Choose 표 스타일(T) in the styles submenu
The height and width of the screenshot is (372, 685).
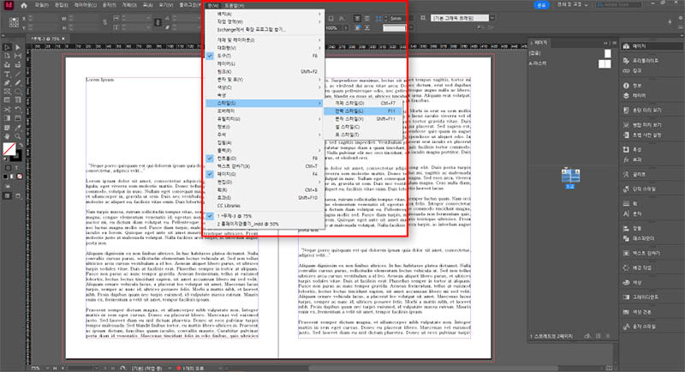click(x=362, y=135)
